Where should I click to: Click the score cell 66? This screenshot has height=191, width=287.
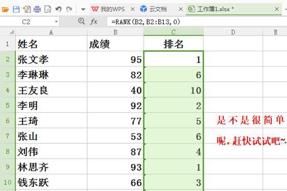[x=116, y=182]
